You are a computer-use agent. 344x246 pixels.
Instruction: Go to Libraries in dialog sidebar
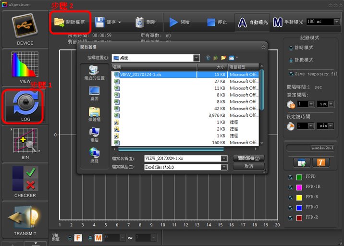point(95,114)
